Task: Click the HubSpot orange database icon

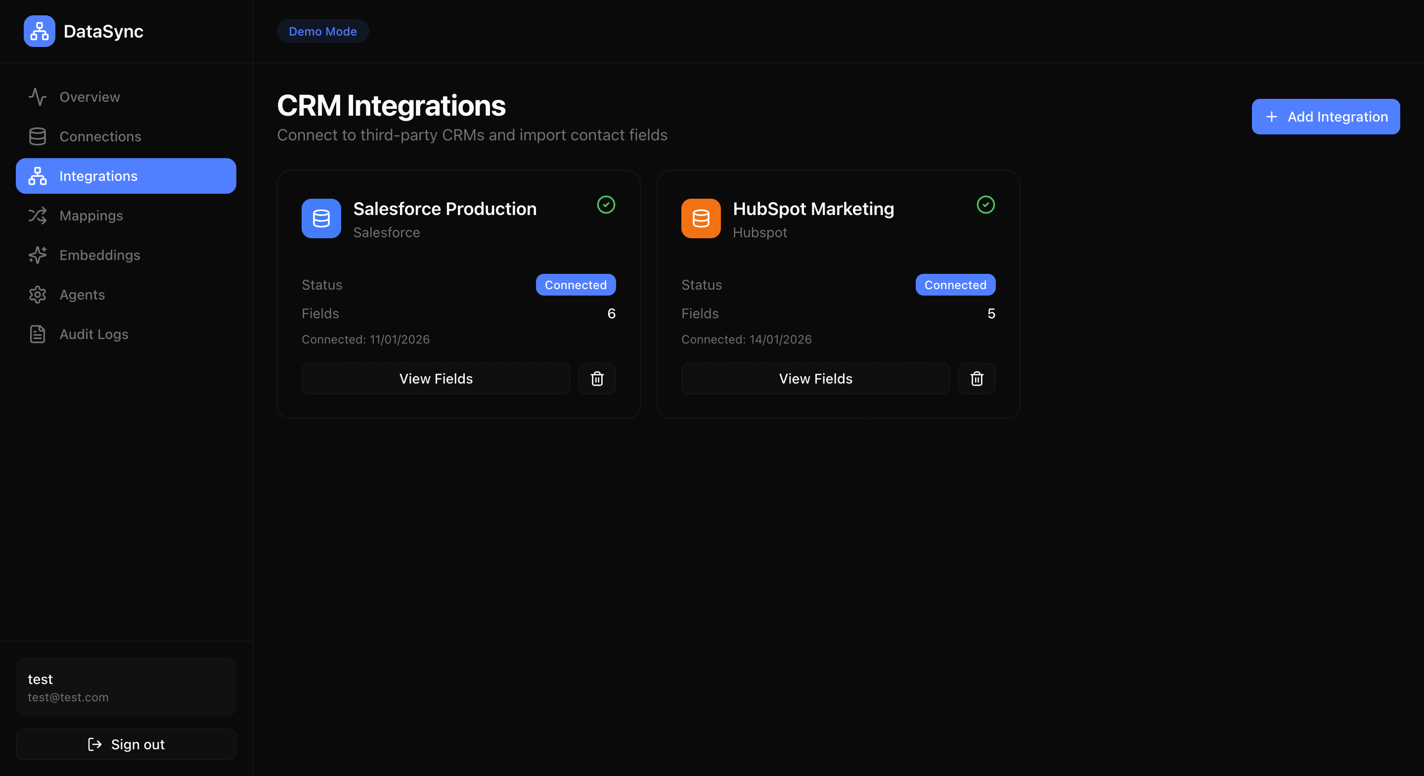Action: tap(701, 218)
